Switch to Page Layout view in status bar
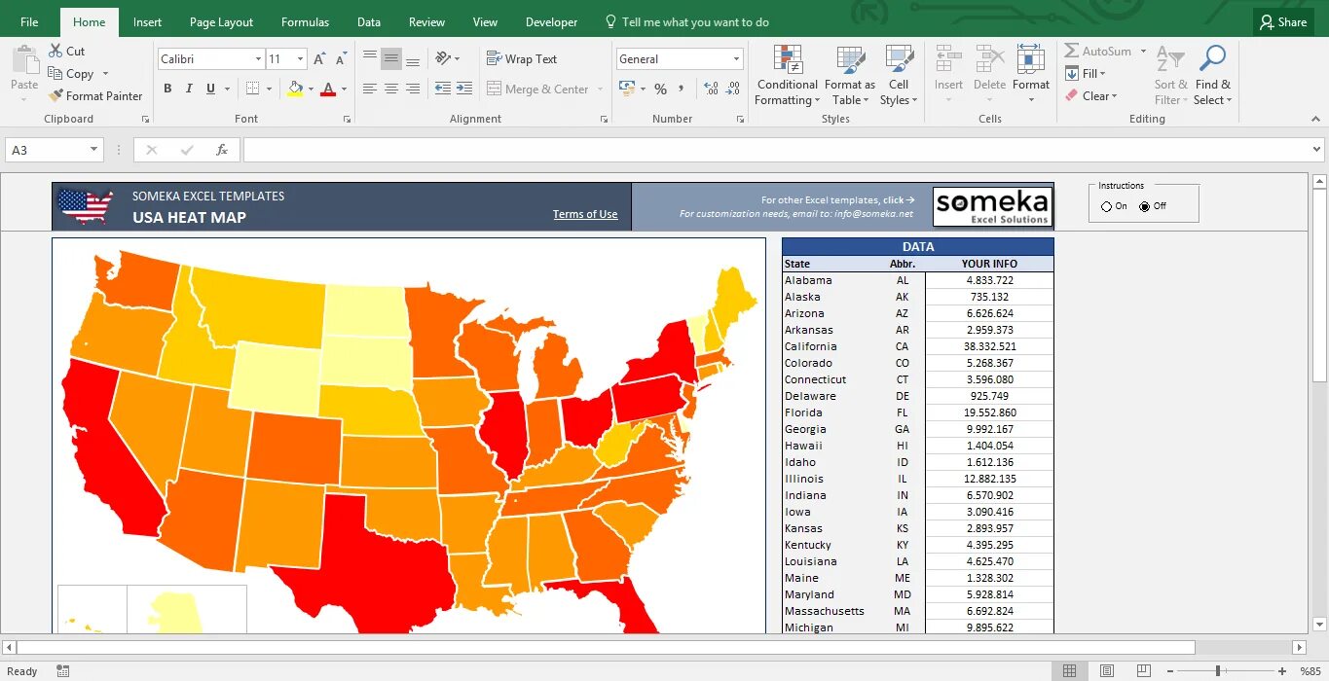This screenshot has width=1329, height=681. [1107, 670]
